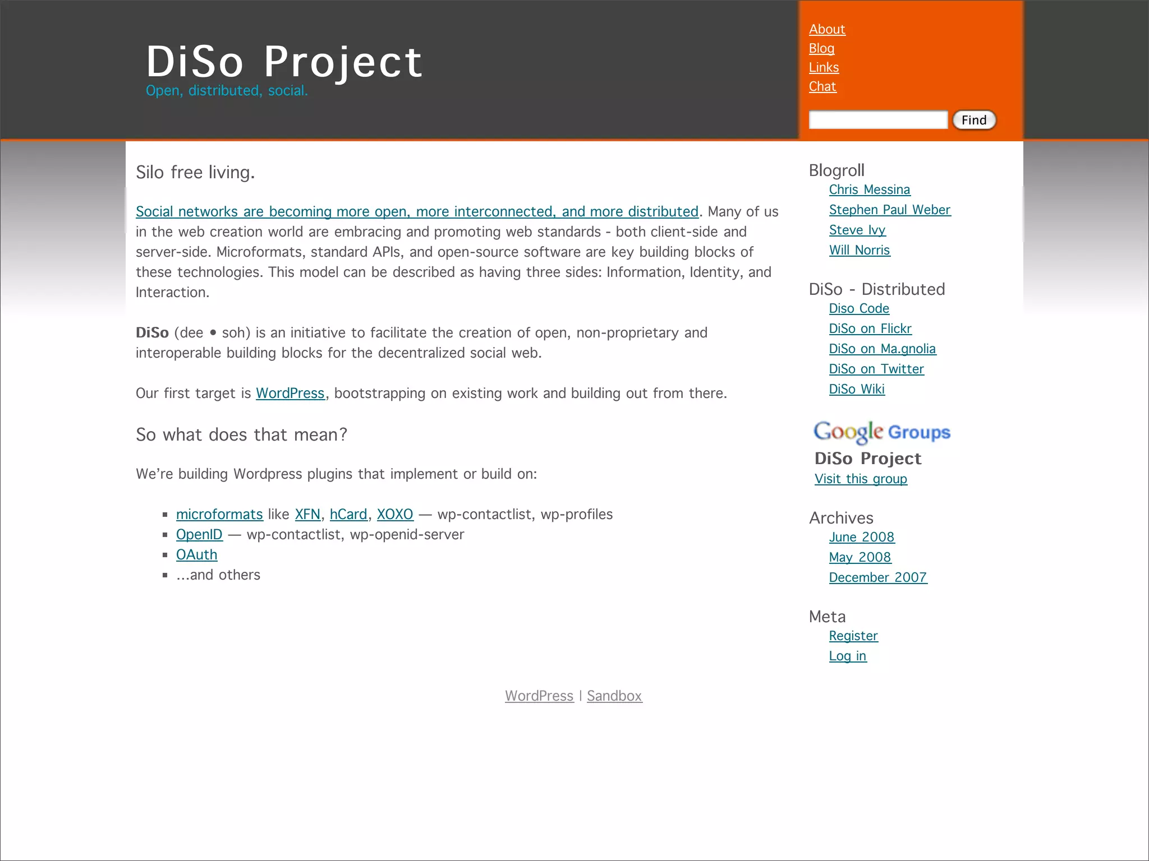The image size is (1149, 861).
Task: Open the June 2008 archive
Action: pos(861,537)
